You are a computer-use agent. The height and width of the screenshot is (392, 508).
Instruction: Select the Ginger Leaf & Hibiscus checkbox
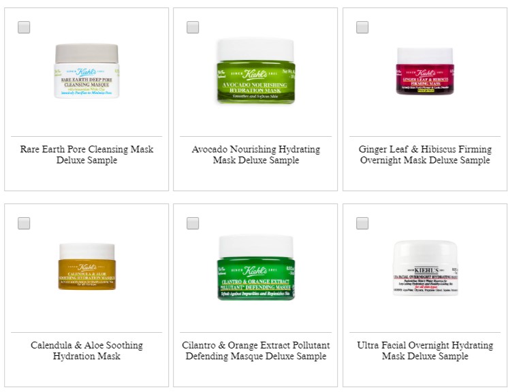tap(362, 27)
